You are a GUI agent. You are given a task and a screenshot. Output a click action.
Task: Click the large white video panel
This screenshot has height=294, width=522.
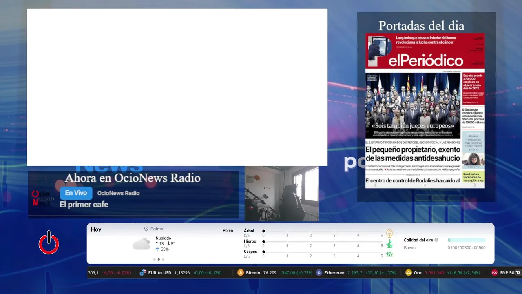pos(177,87)
